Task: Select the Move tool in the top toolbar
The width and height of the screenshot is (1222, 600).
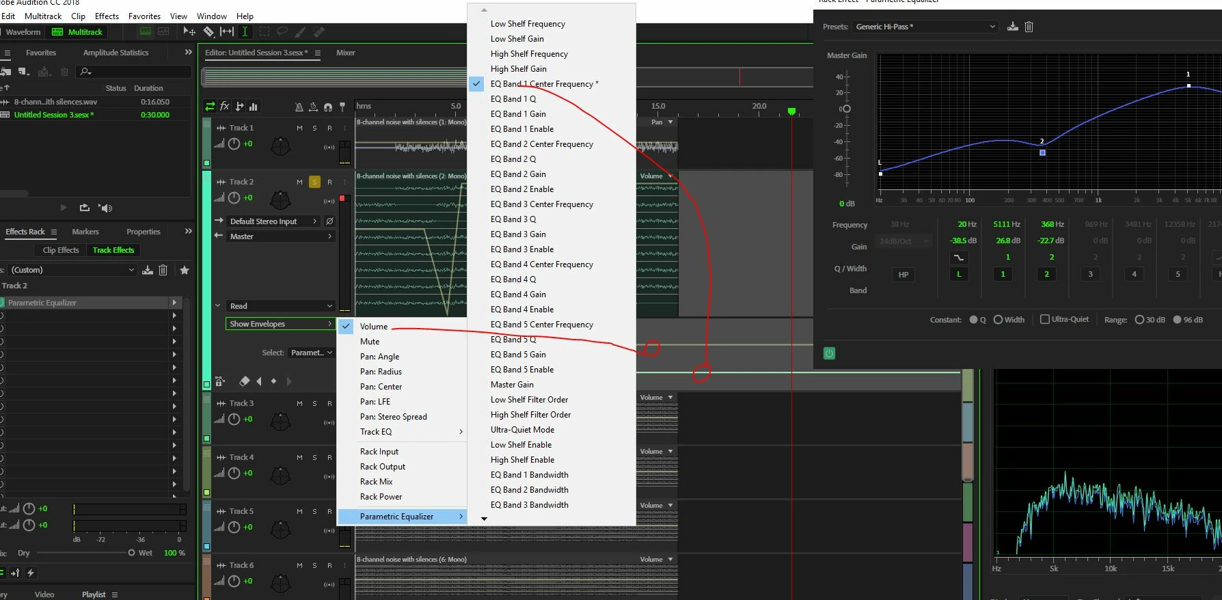Action: (189, 31)
